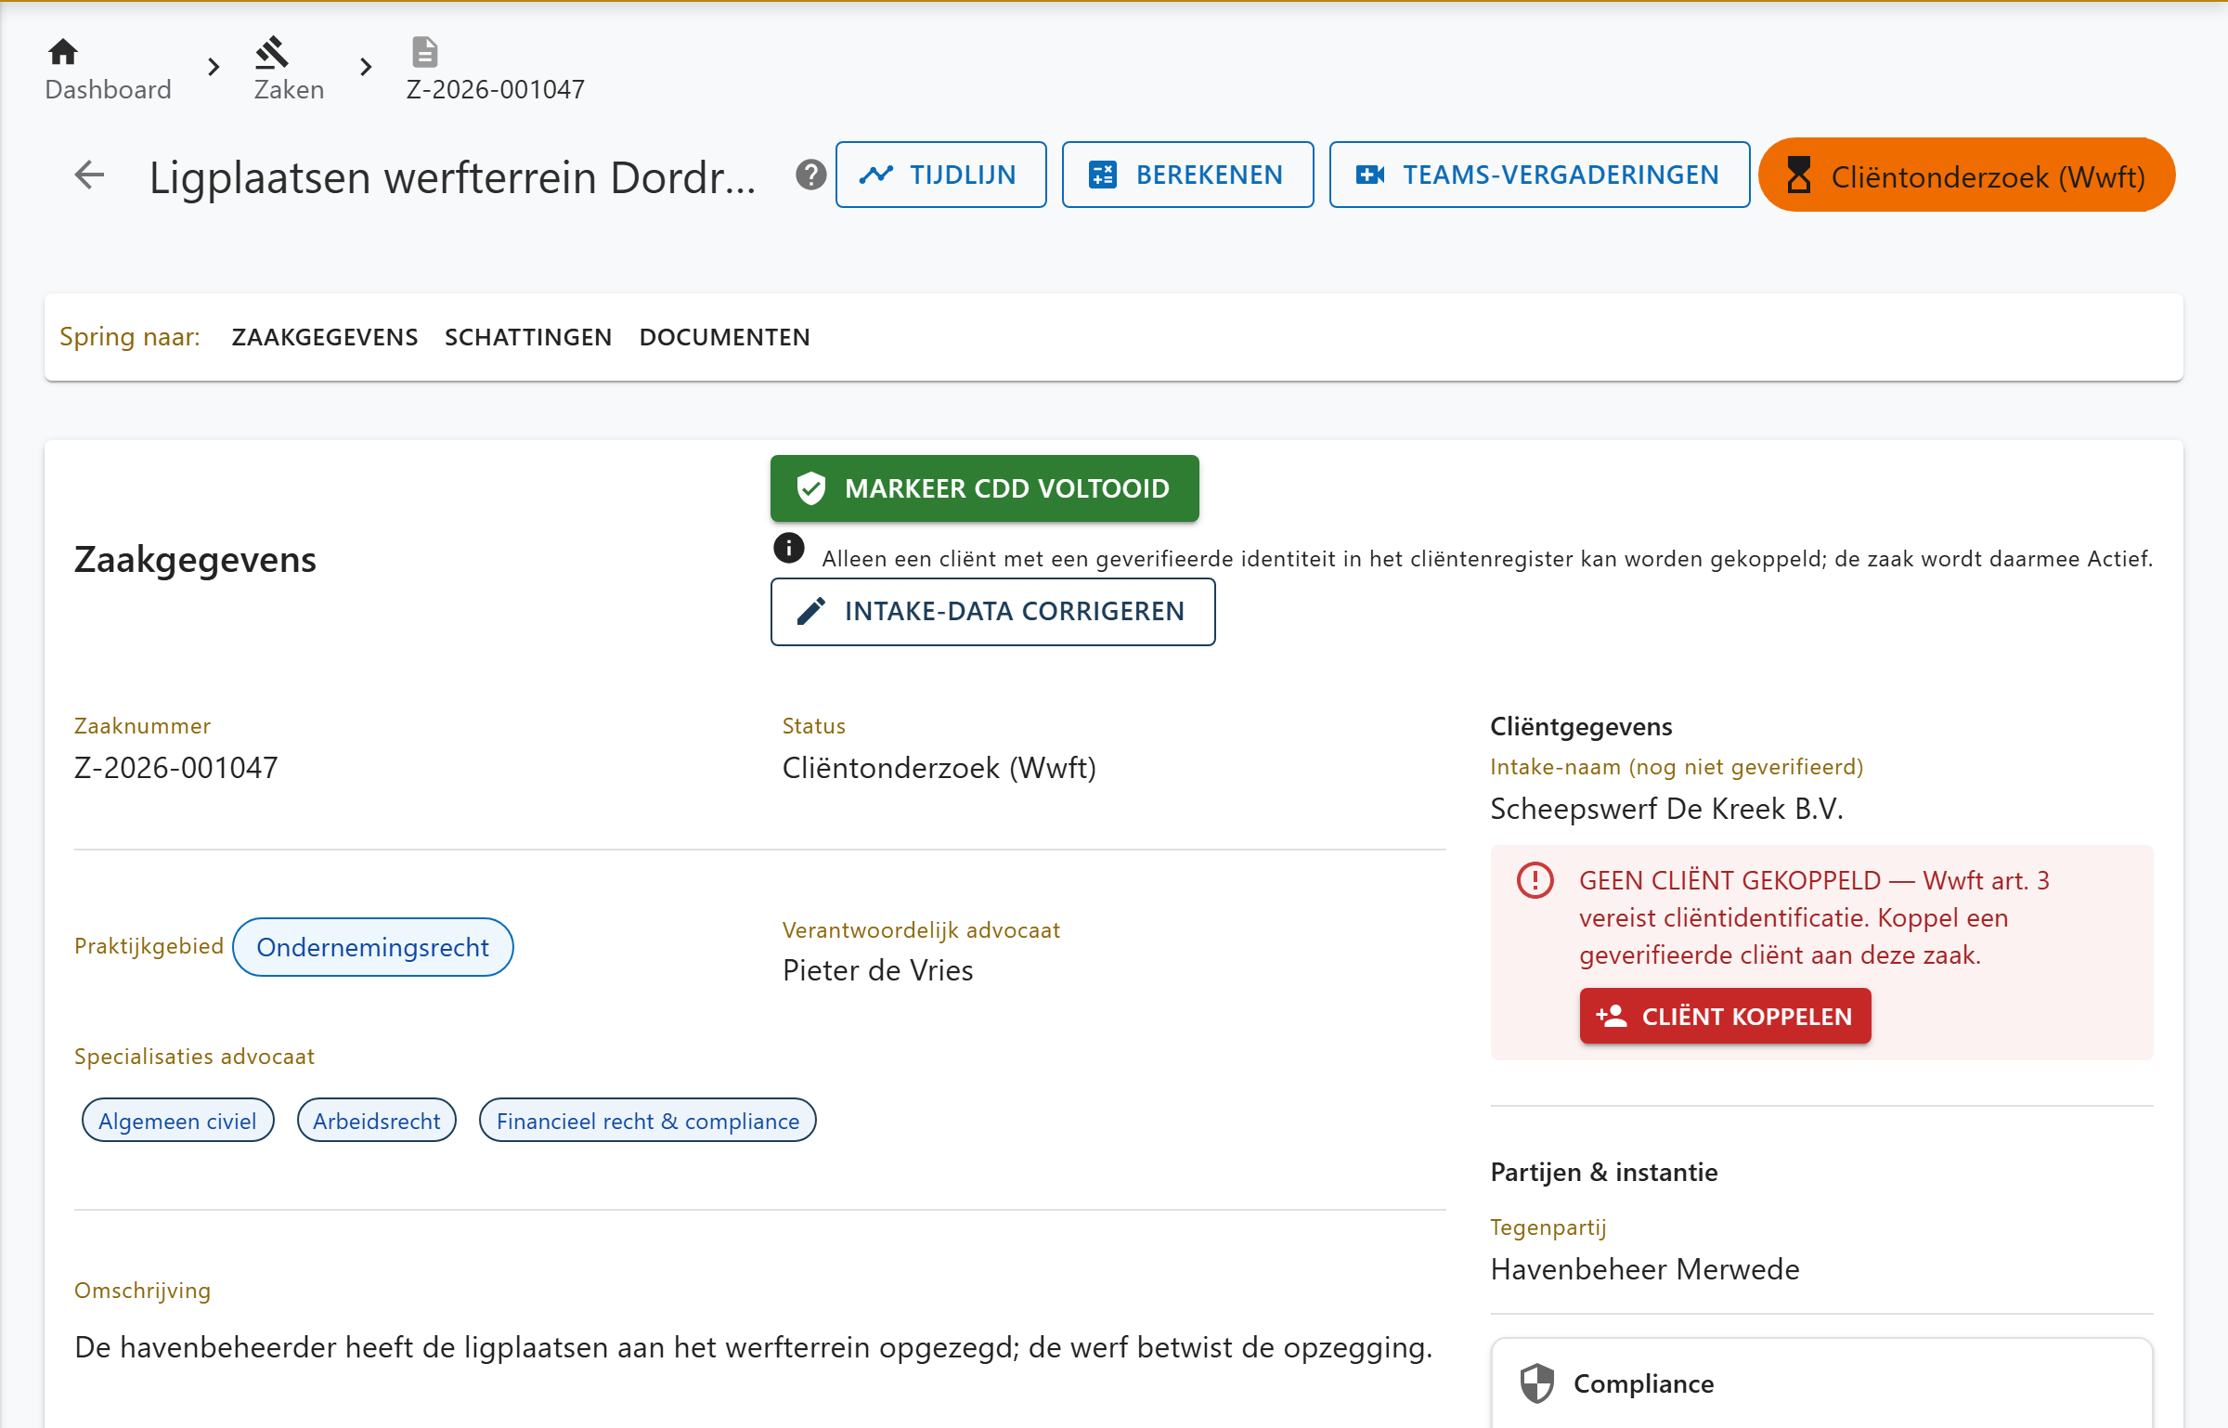The height and width of the screenshot is (1428, 2228).
Task: Jump to Zaakgegevens section
Action: pyautogui.click(x=325, y=337)
